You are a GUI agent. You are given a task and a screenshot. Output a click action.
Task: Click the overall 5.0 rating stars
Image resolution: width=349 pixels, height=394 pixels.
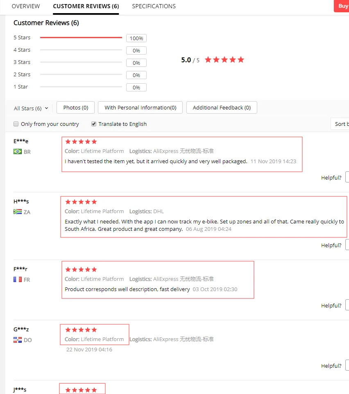[x=224, y=60]
